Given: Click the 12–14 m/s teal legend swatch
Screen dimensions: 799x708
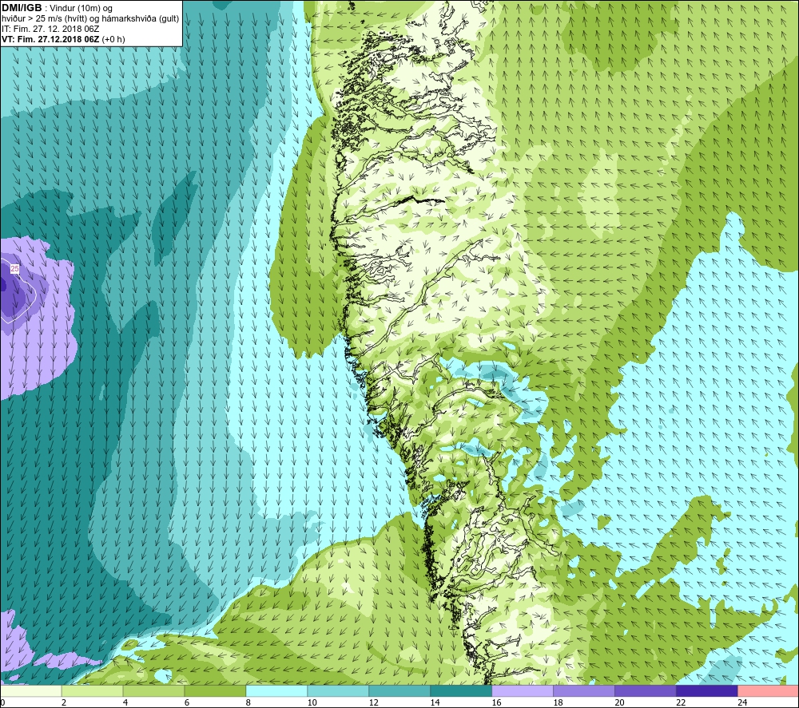Looking at the screenshot, I should (399, 691).
